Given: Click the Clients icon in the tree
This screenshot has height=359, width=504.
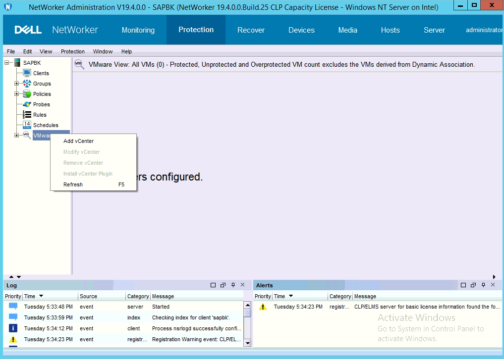Looking at the screenshot, I should coord(27,73).
